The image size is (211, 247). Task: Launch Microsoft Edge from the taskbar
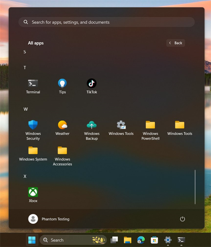[x=141, y=240]
